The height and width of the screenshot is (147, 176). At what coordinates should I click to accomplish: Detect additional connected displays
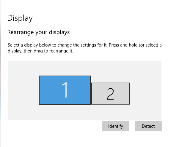click(x=148, y=126)
